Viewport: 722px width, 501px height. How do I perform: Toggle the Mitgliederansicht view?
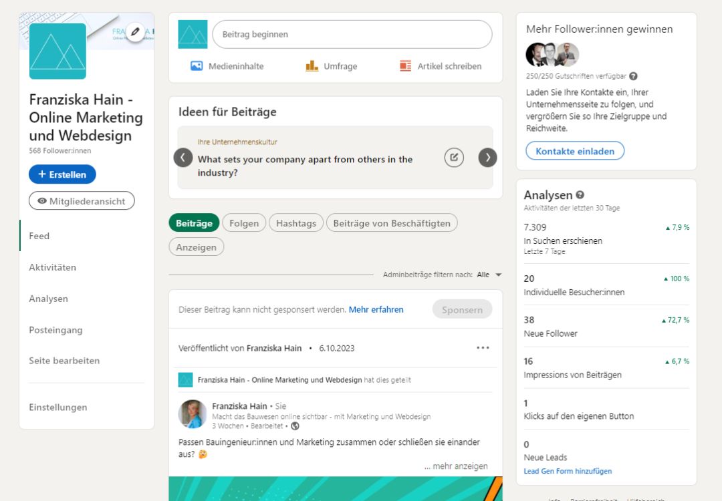pyautogui.click(x=82, y=200)
